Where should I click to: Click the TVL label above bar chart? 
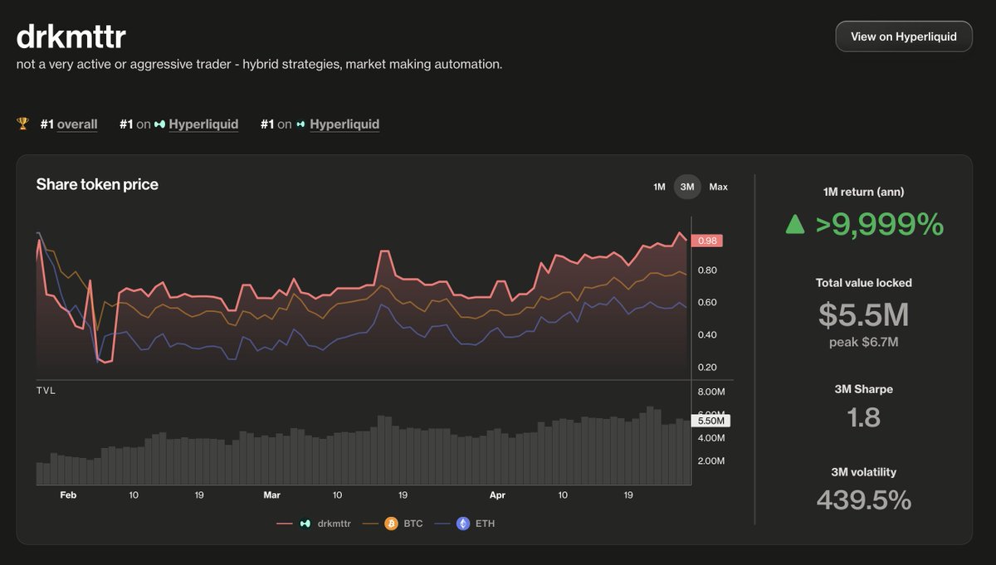pyautogui.click(x=46, y=389)
